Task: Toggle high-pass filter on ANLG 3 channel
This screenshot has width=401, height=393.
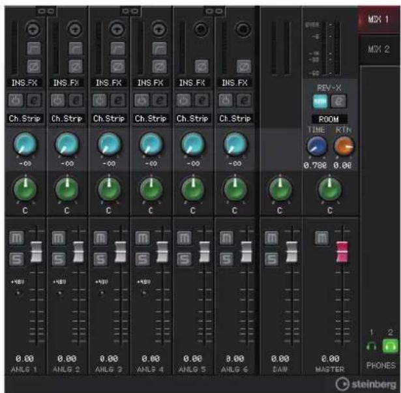Action: 117,48
